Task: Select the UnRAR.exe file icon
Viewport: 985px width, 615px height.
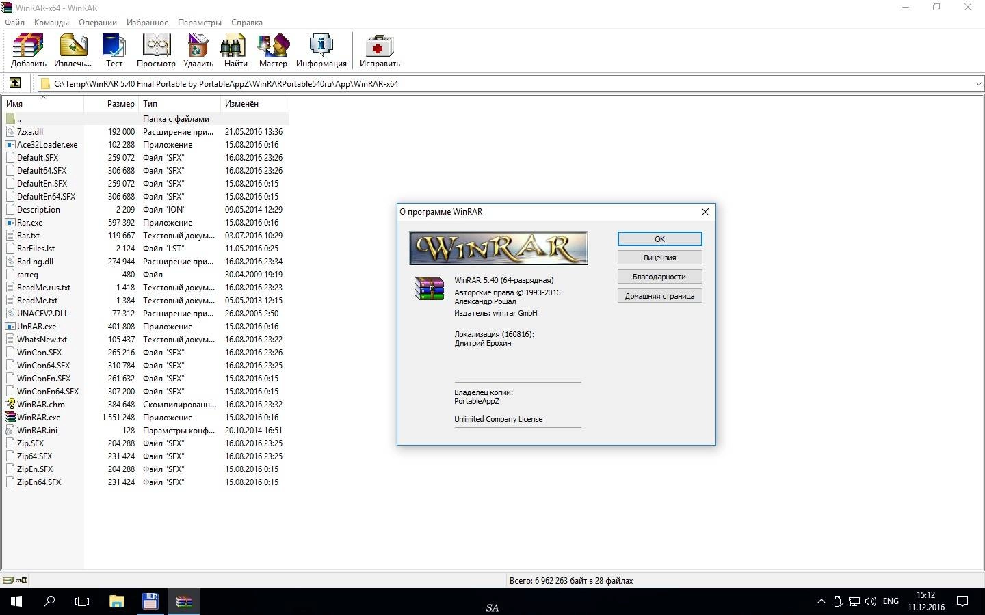Action: (10, 326)
